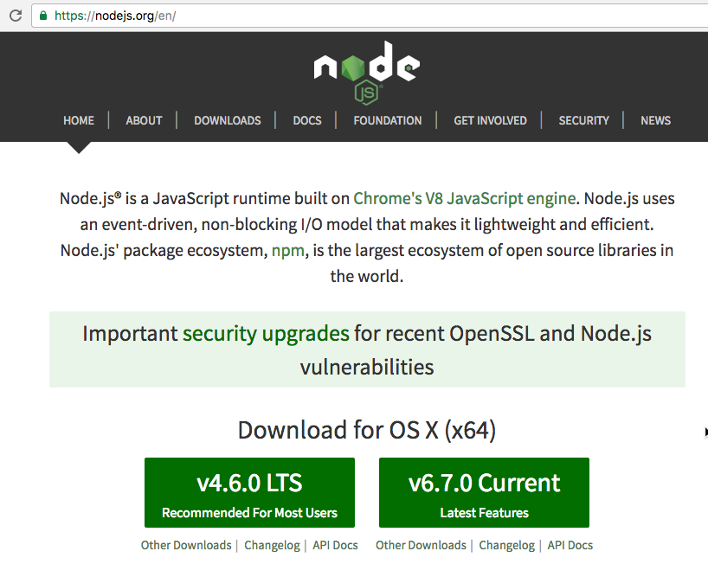Open the npm link
The width and height of the screenshot is (708, 564).
[287, 250]
